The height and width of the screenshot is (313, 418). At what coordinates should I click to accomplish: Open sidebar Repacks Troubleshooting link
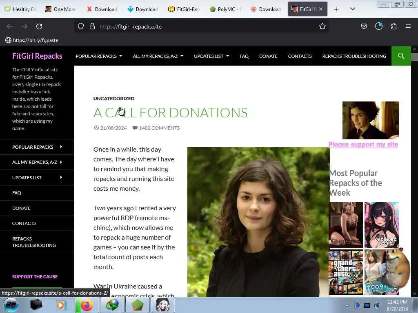(34, 242)
